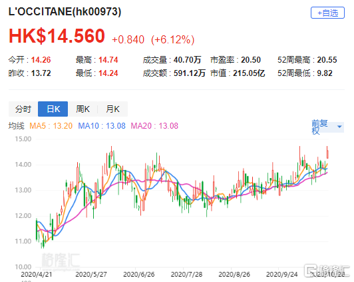The width and height of the screenshot is (354, 282).
Task: Click the +0.840 price change value
Action: 128,39
